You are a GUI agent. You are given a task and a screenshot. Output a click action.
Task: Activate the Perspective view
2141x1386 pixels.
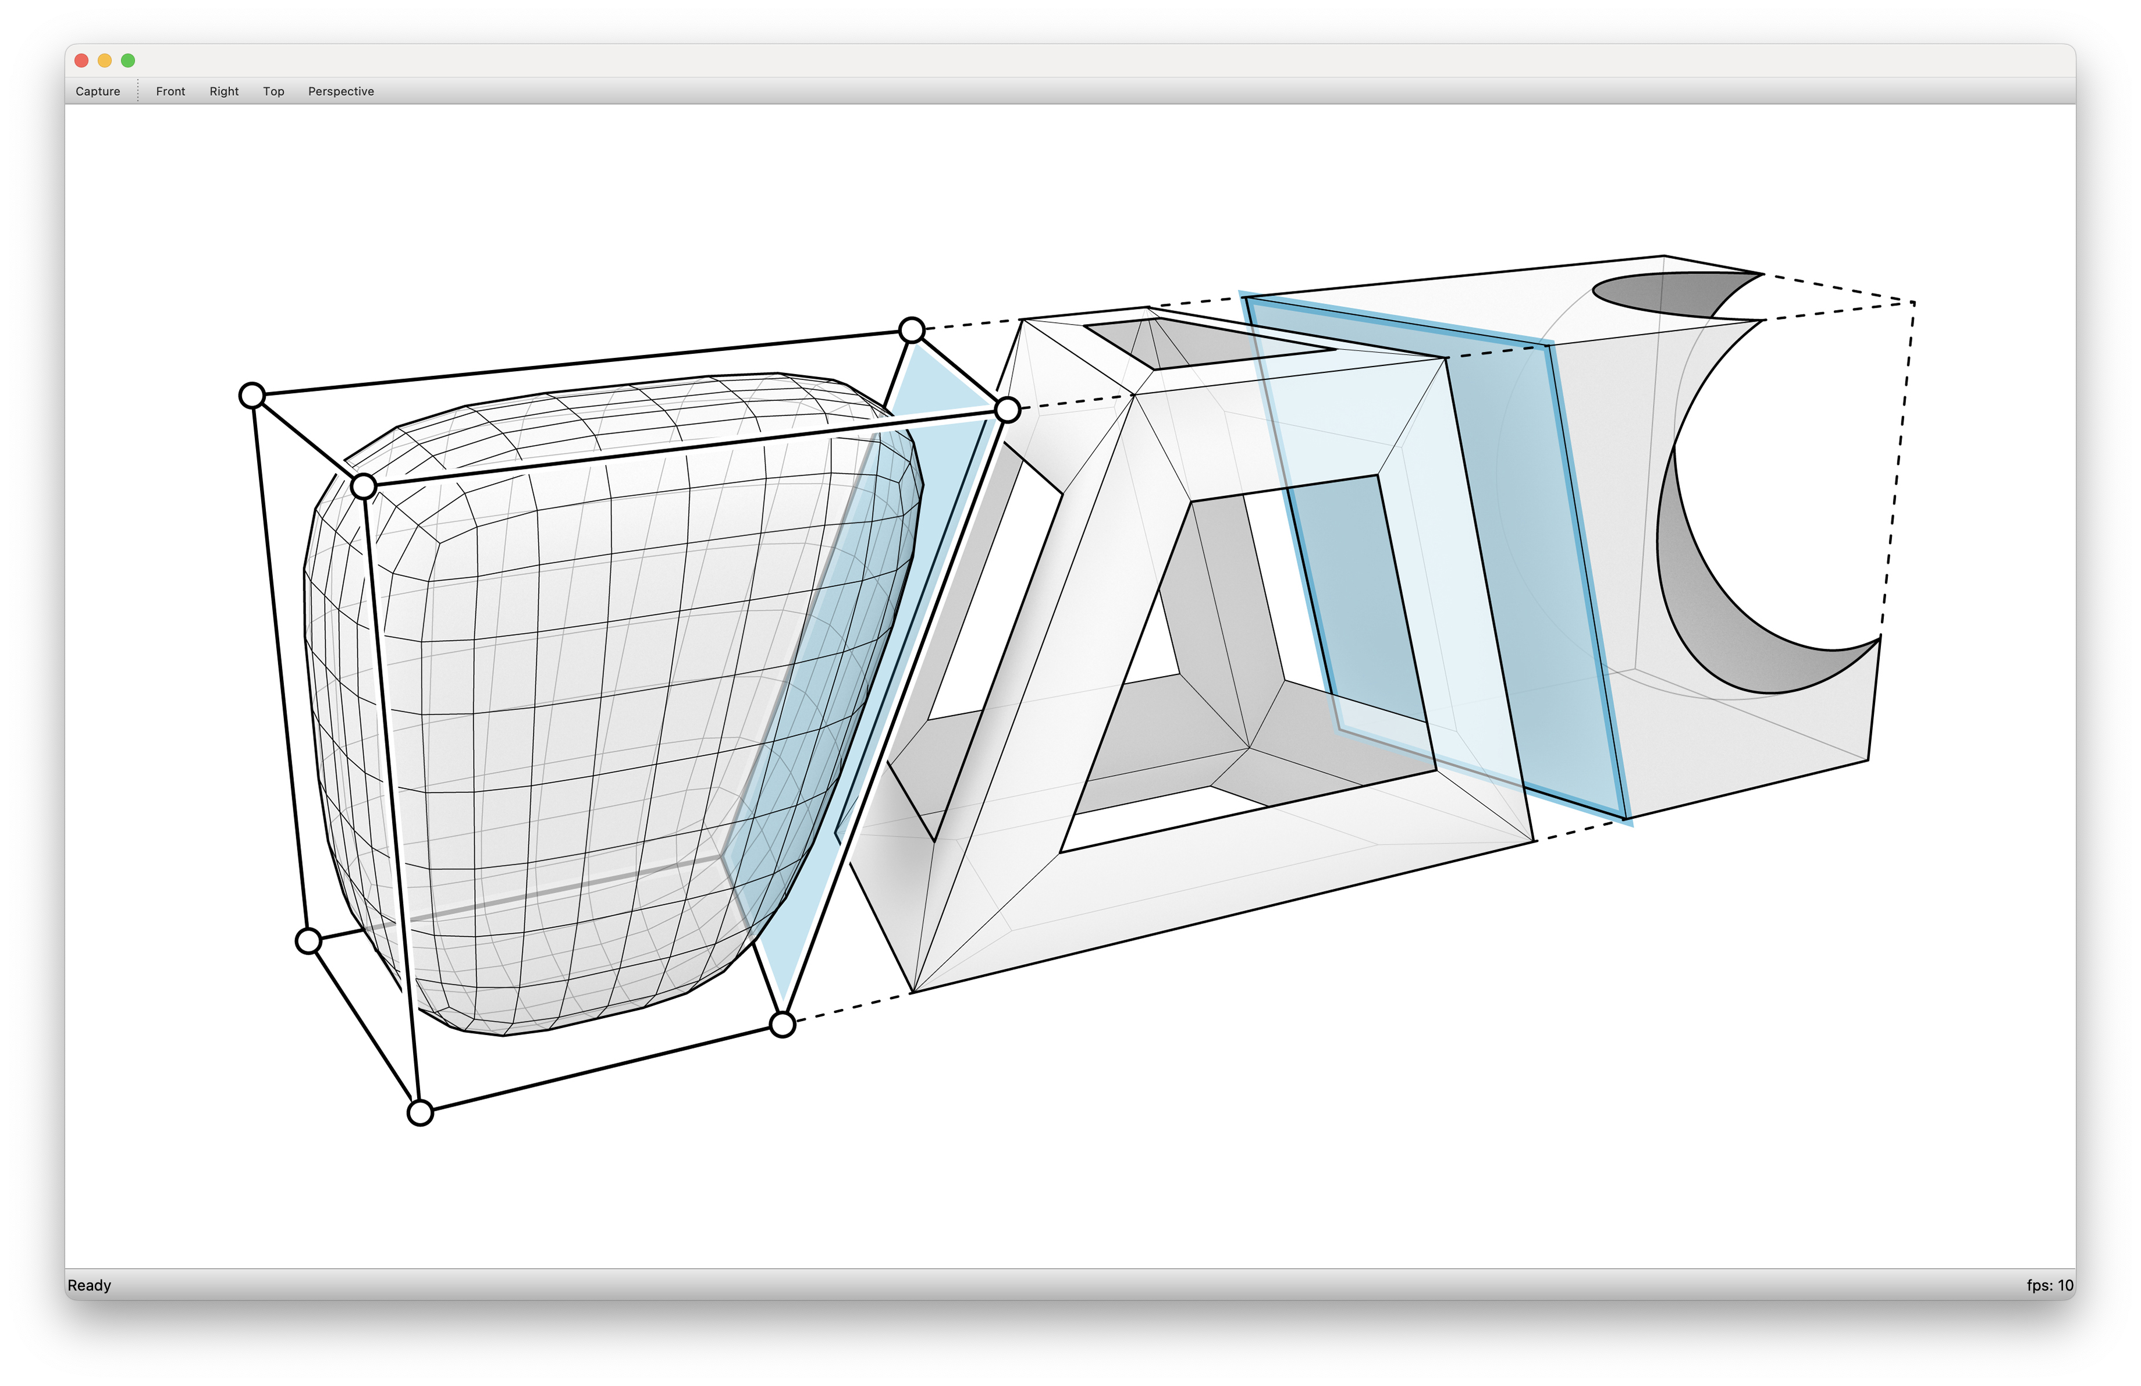click(341, 91)
